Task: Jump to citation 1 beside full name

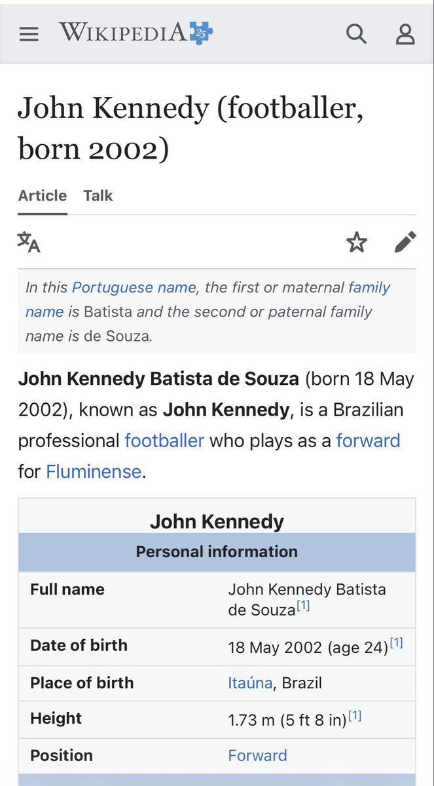Action: point(303,606)
